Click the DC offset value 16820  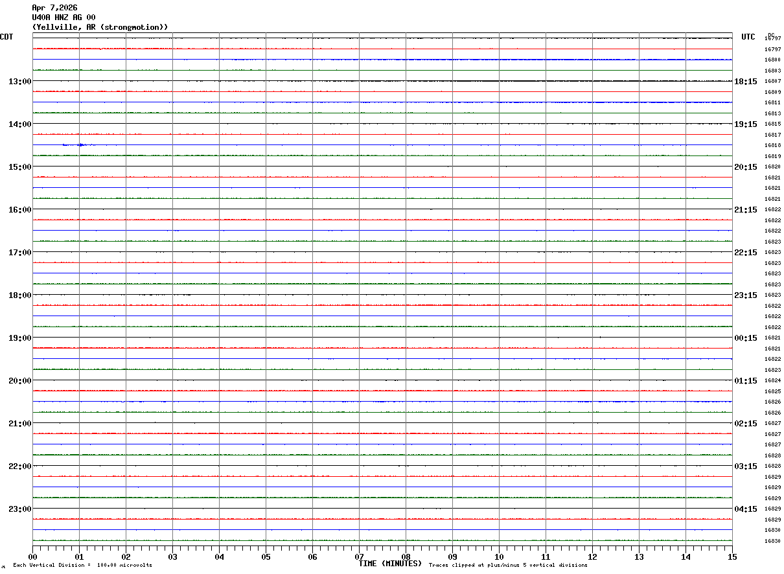click(x=772, y=167)
